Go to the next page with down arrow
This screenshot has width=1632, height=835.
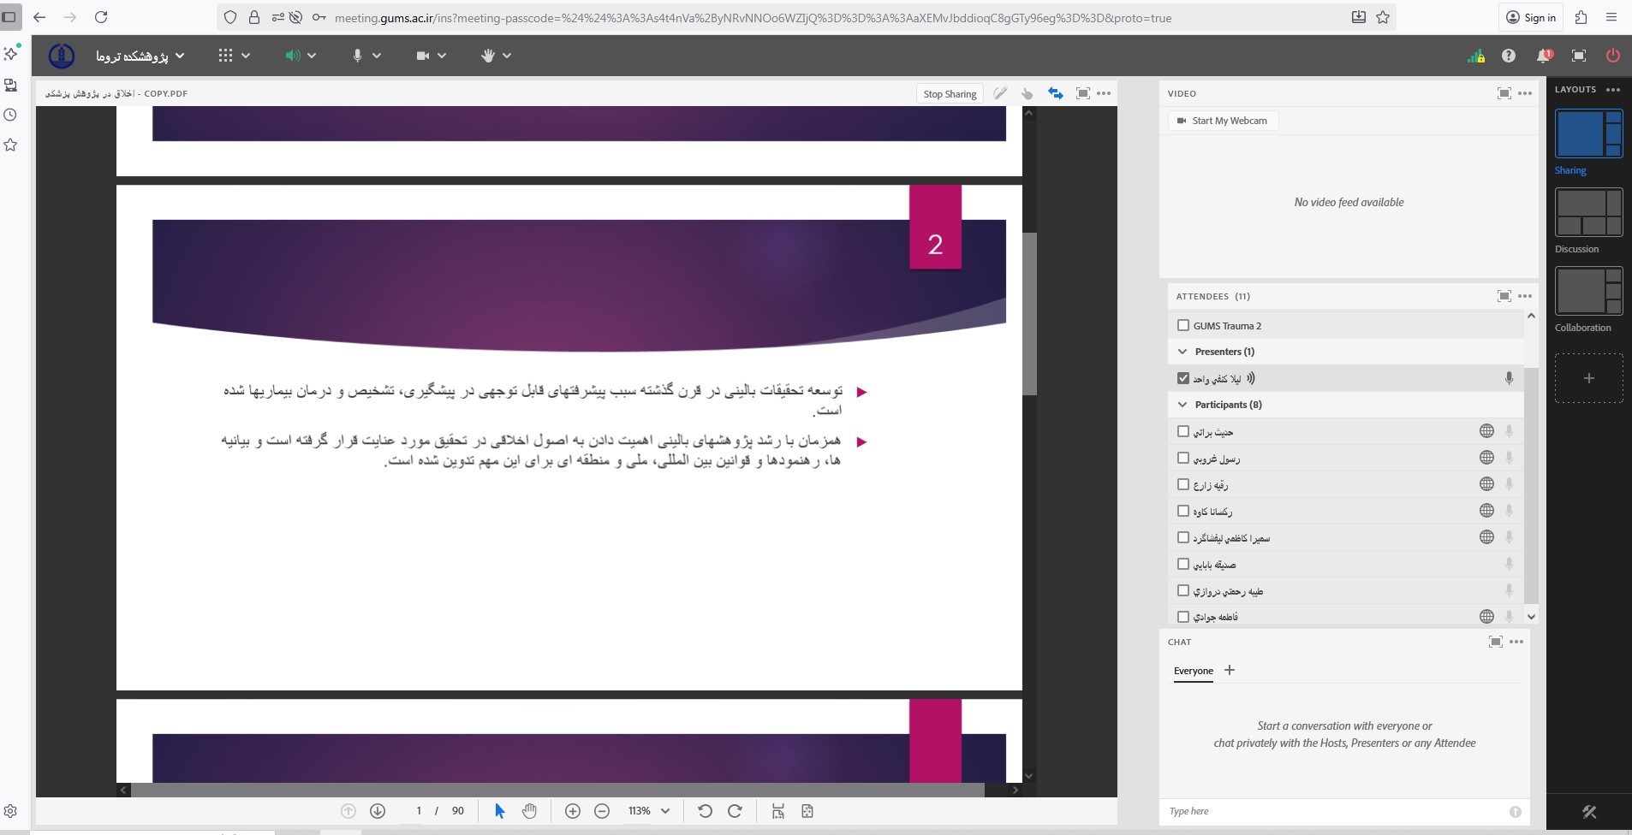coord(378,811)
